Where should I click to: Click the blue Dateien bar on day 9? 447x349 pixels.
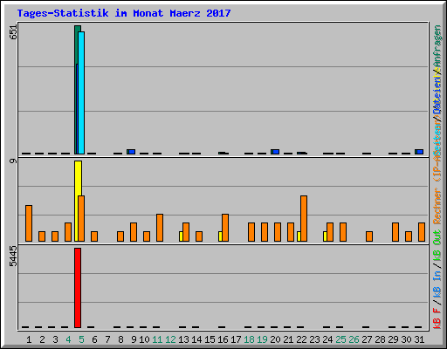pos(132,152)
